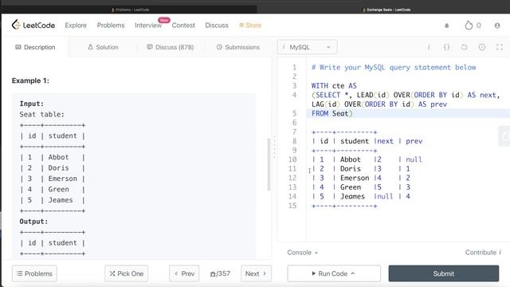Click 'Green' on editor line 13
Viewport: 510px width, 287px height.
[351, 187]
